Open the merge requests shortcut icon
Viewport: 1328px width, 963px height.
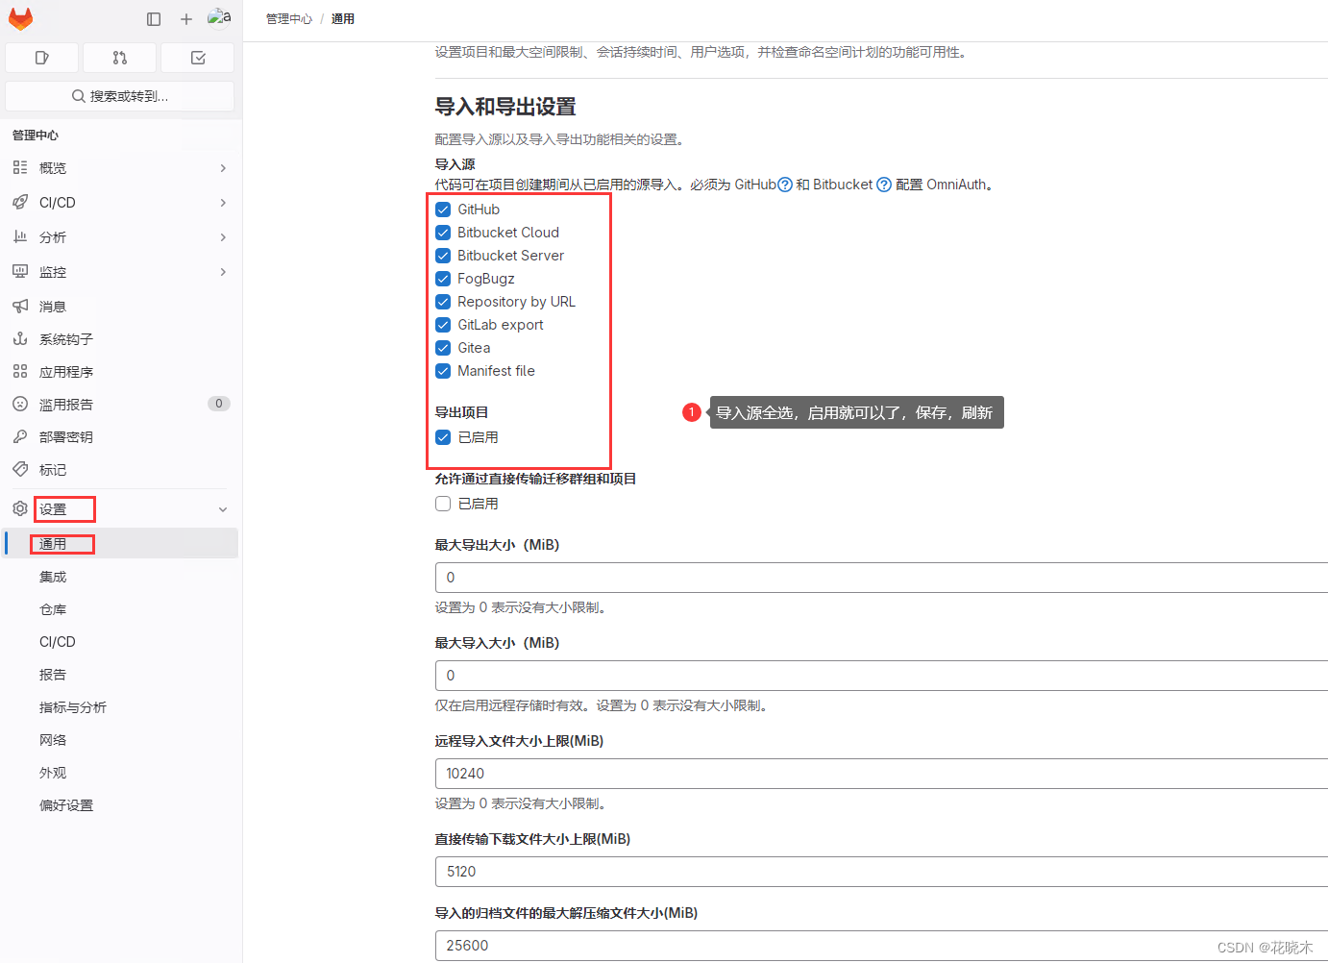(120, 58)
